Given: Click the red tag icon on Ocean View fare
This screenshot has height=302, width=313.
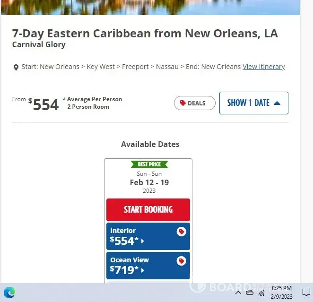Looking at the screenshot, I should coord(181,261).
